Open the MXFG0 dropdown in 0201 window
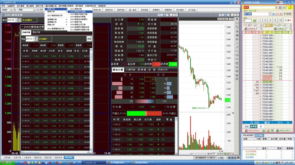 pyautogui.click(x=16, y=20)
